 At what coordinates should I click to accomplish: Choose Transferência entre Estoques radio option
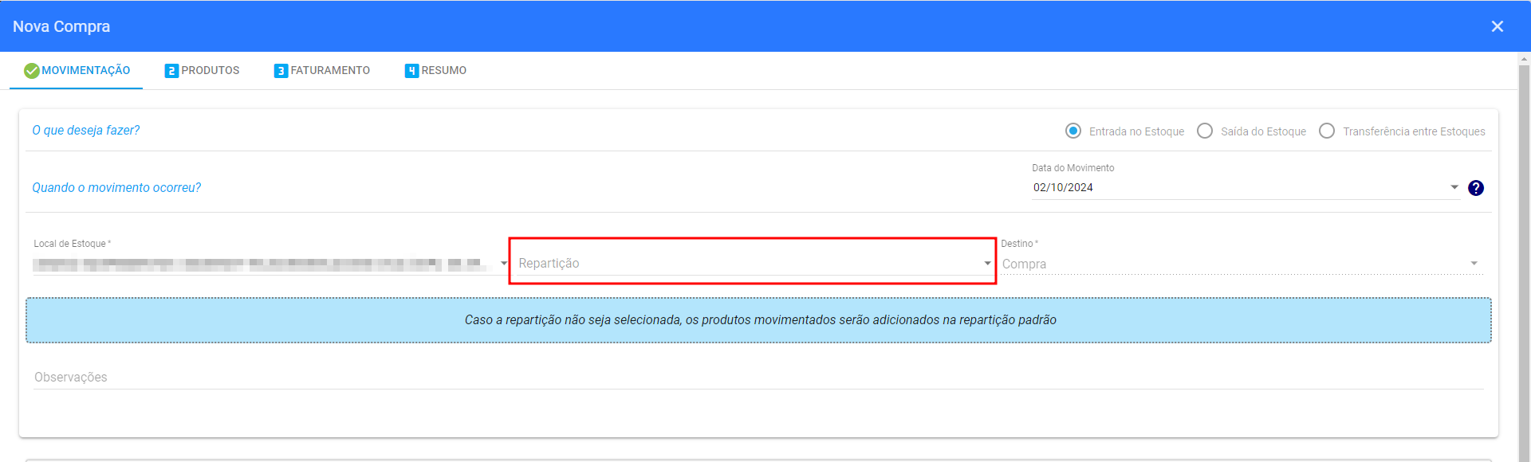click(1327, 131)
